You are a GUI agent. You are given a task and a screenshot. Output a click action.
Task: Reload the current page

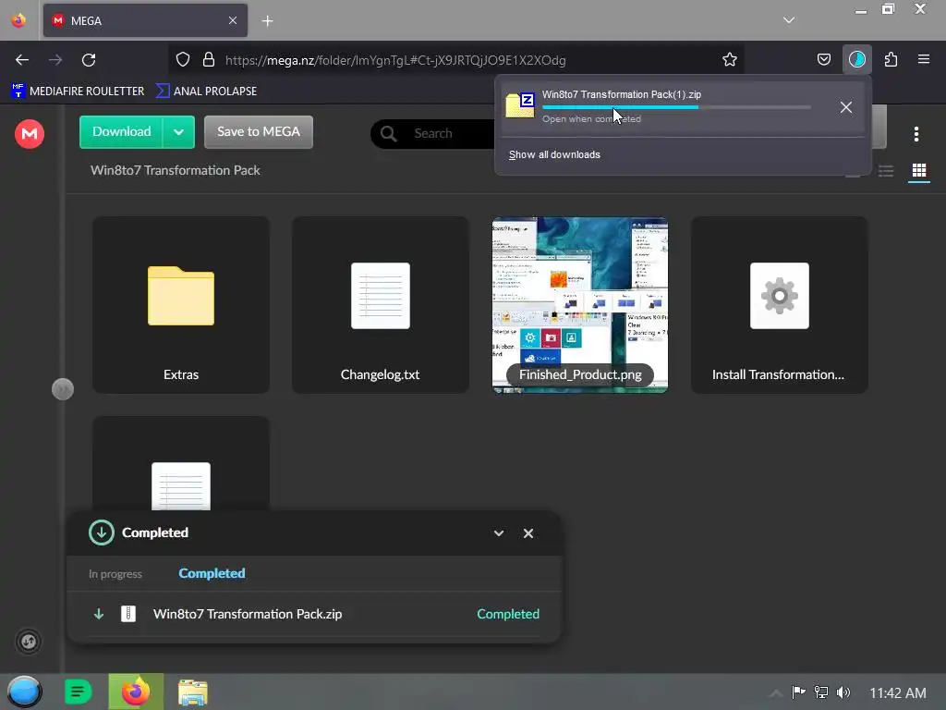(x=89, y=59)
